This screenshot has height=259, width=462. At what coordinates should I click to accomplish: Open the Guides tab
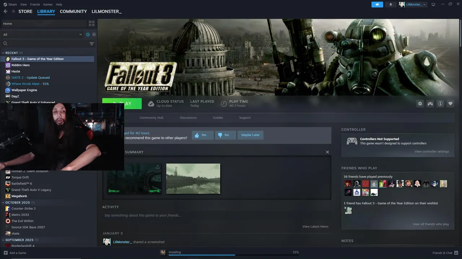point(218,118)
